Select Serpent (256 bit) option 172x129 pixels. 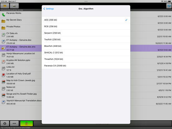click(x=86, y=33)
